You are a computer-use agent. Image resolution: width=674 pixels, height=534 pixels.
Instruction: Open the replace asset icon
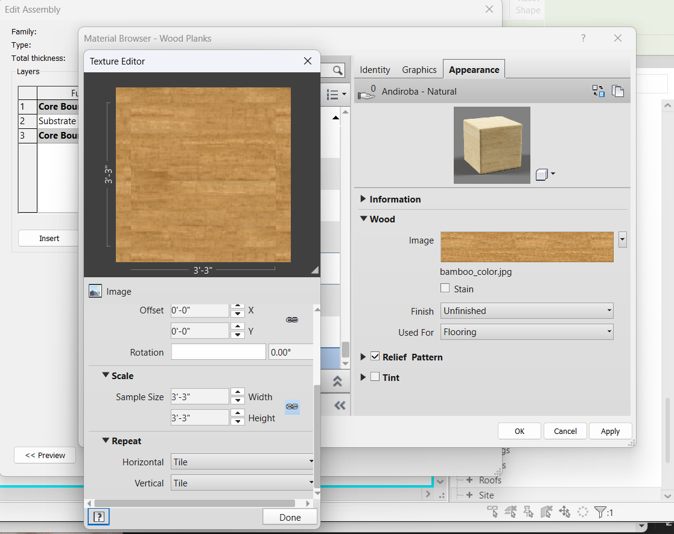tap(599, 90)
